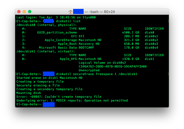Click the 'disk0s3' identifier
184x129 pixels.
pyautogui.click(x=151, y=44)
